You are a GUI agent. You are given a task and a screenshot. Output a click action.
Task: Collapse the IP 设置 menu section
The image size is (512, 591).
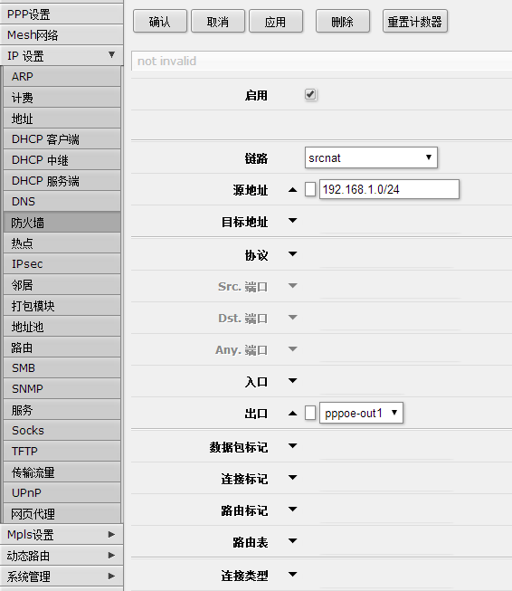(x=62, y=55)
